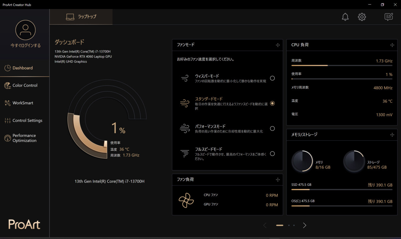Image resolution: width=401 pixels, height=239 pixels.
Task: Select the フルスピードモード radio button
Action: pyautogui.click(x=272, y=154)
